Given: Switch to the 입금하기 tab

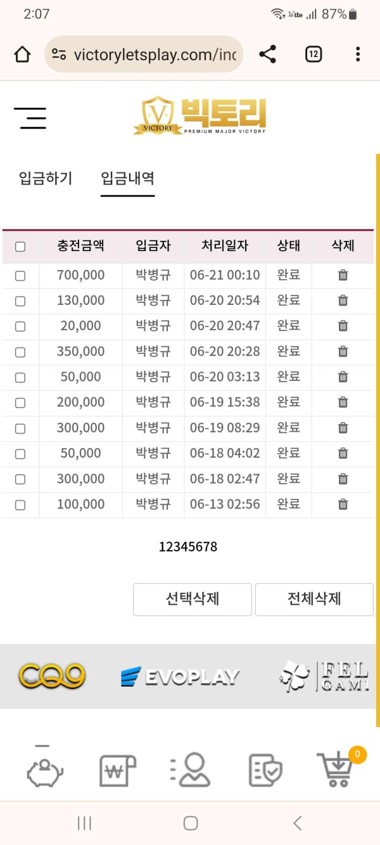Looking at the screenshot, I should click(x=46, y=178).
